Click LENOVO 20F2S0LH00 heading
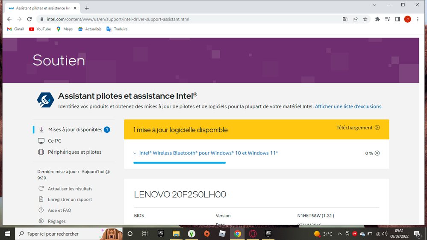427x240 pixels. pos(180,194)
